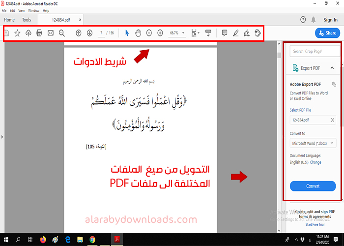
Task: Choose the Selection arrow tool
Action: pyautogui.click(x=127, y=33)
